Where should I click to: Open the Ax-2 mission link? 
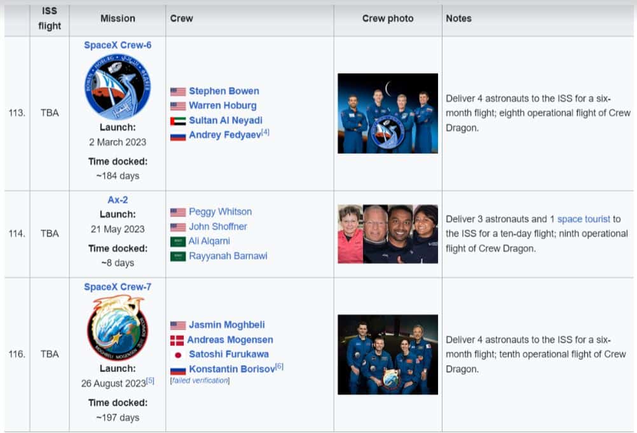[117, 200]
